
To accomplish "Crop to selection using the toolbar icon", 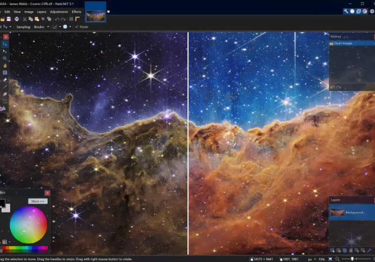I will [43, 19].
